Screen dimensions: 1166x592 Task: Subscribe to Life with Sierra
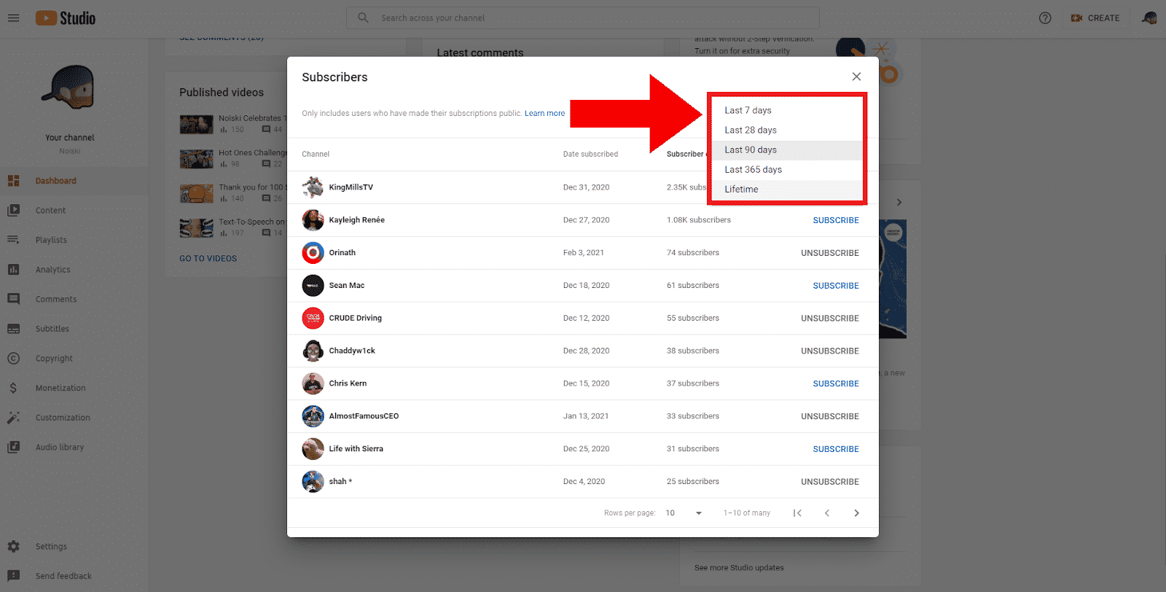tap(836, 449)
